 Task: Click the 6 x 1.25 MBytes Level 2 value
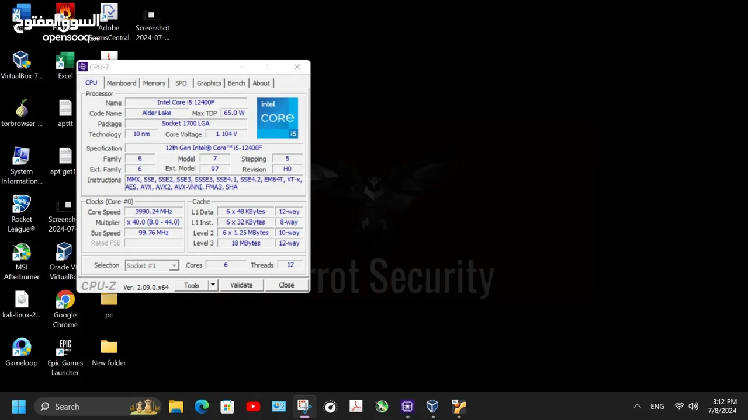(x=246, y=233)
